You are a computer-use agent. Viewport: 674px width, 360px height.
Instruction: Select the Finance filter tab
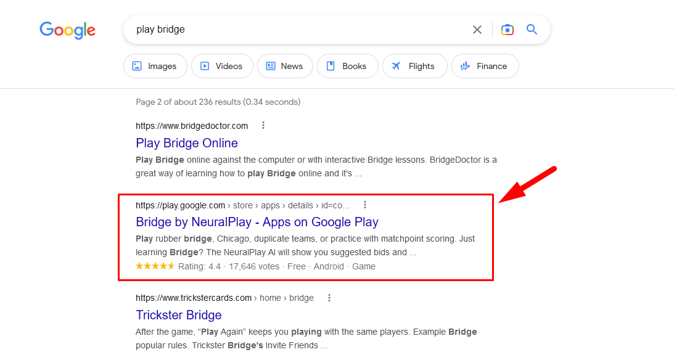click(x=485, y=66)
